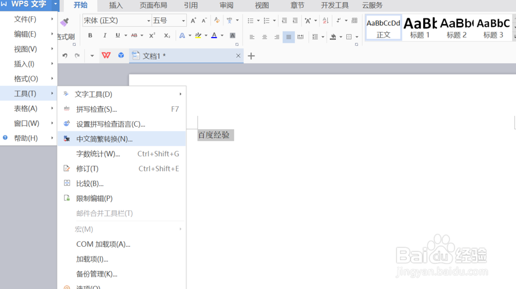Click 拼写检查(S) menu entry

click(122, 109)
